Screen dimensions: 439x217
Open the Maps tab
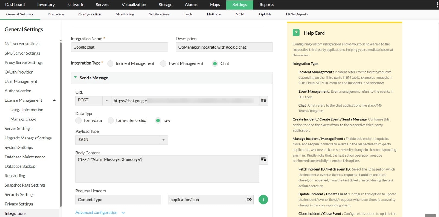(215, 5)
